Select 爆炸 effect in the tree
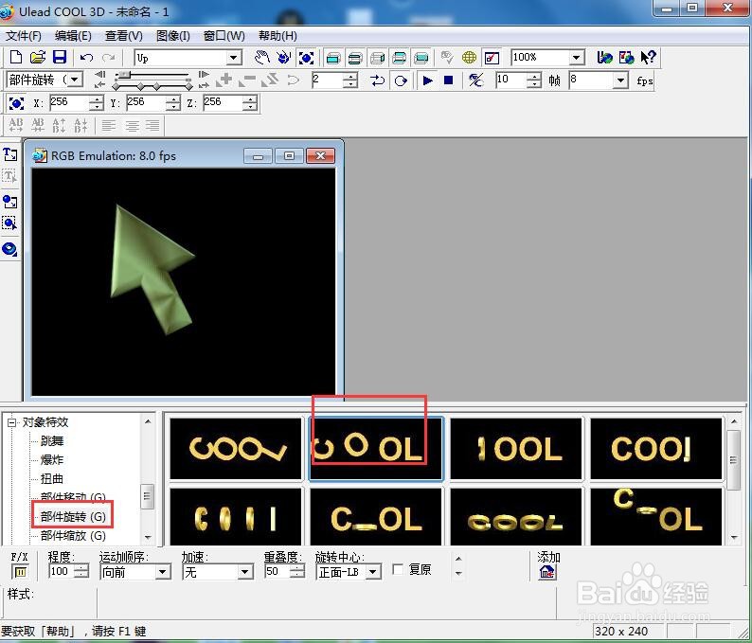The width and height of the screenshot is (752, 643). tap(52, 460)
